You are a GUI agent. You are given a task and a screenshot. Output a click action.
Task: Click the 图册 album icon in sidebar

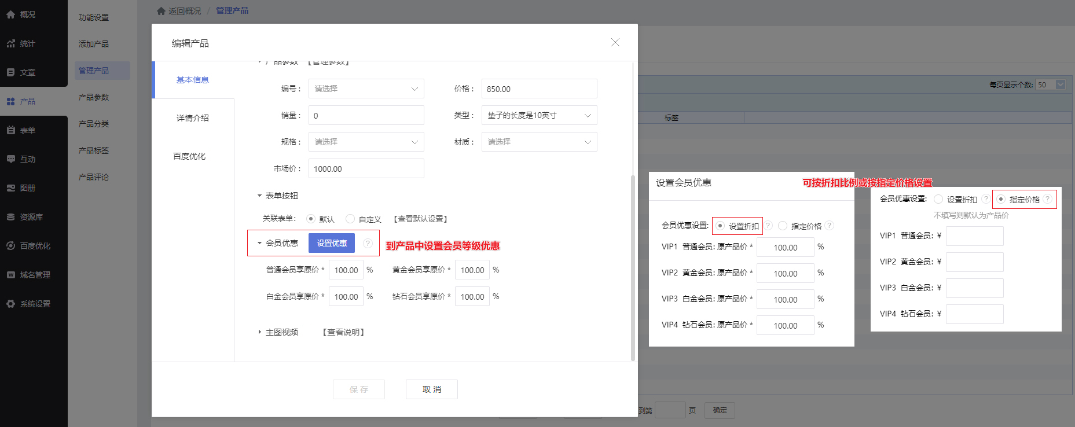[10, 188]
